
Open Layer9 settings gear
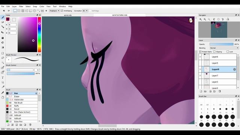coord(234,69)
